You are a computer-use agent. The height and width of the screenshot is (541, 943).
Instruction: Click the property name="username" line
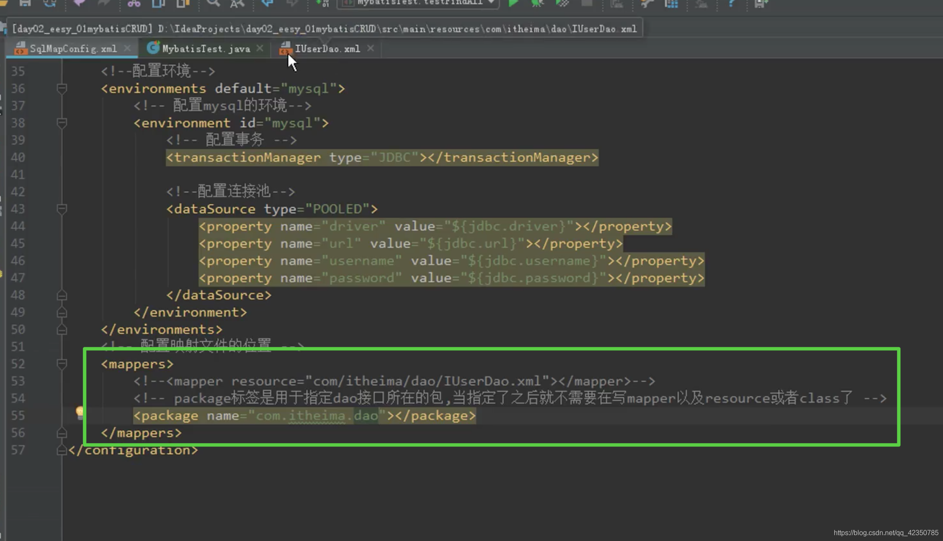[x=451, y=261]
